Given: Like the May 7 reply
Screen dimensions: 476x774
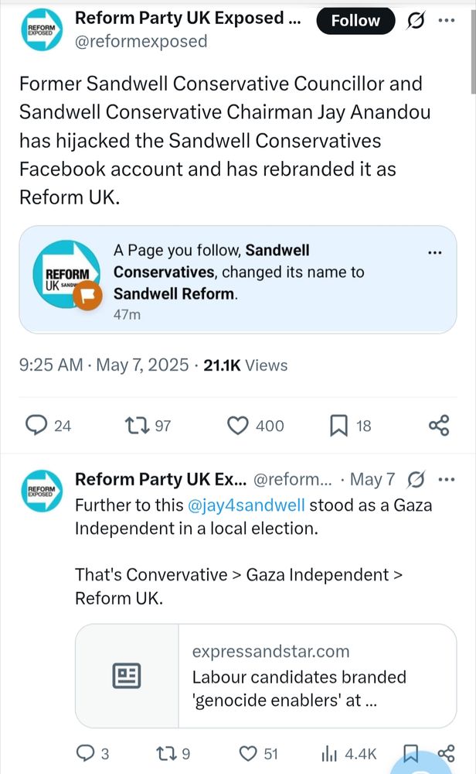Looking at the screenshot, I should point(247,752).
